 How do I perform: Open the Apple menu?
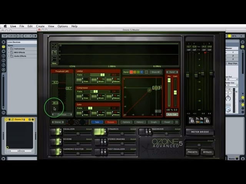point(5,26)
